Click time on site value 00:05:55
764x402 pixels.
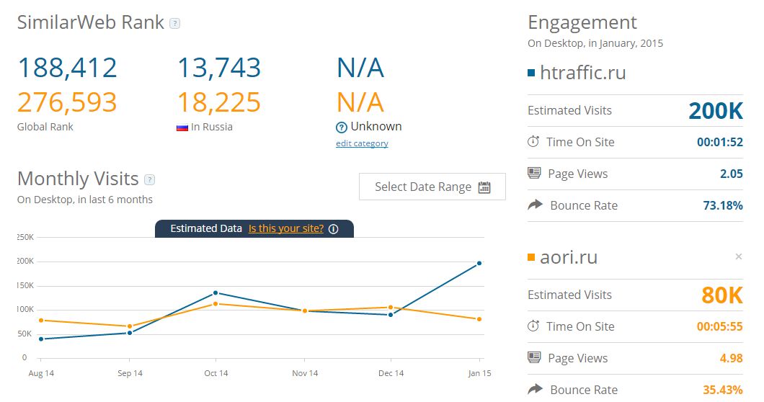pos(720,326)
